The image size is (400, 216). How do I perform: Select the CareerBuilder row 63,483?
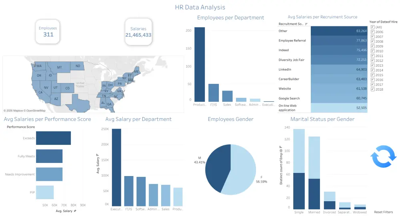click(322, 79)
